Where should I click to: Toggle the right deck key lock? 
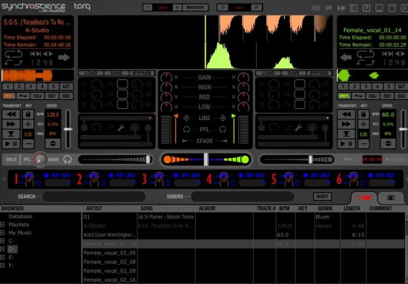click(363, 114)
